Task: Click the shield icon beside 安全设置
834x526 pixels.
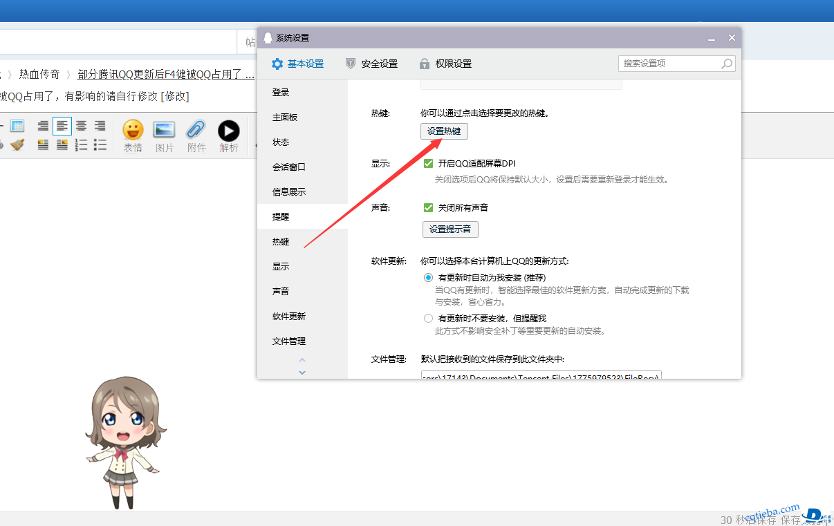Action: 351,64
